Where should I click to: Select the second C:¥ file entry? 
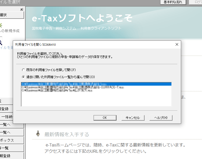point(96,87)
